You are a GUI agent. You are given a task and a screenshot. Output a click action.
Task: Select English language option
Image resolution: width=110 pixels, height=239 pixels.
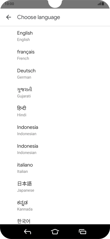coord(55,36)
